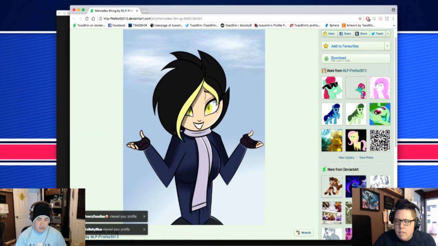The image size is (438, 246).
Task: Open the Artwork by TsaoShi bookmark
Action: pyautogui.click(x=358, y=25)
